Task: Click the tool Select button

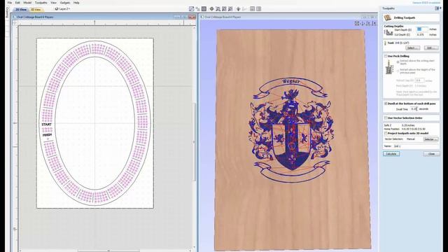Action: [412, 48]
